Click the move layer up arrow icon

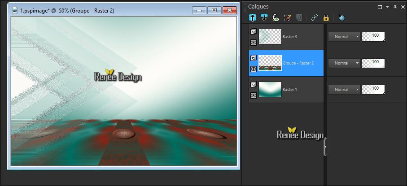[x=252, y=17]
